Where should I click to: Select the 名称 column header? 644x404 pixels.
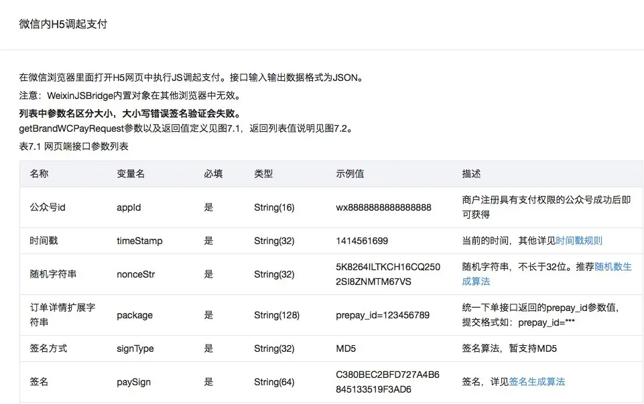tap(39, 174)
